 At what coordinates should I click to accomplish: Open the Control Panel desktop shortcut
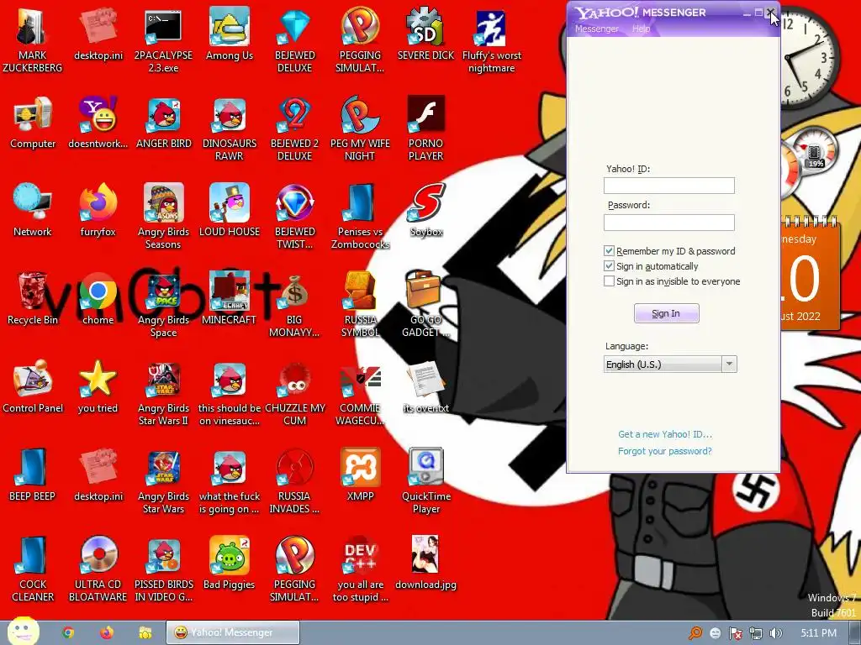click(x=33, y=387)
